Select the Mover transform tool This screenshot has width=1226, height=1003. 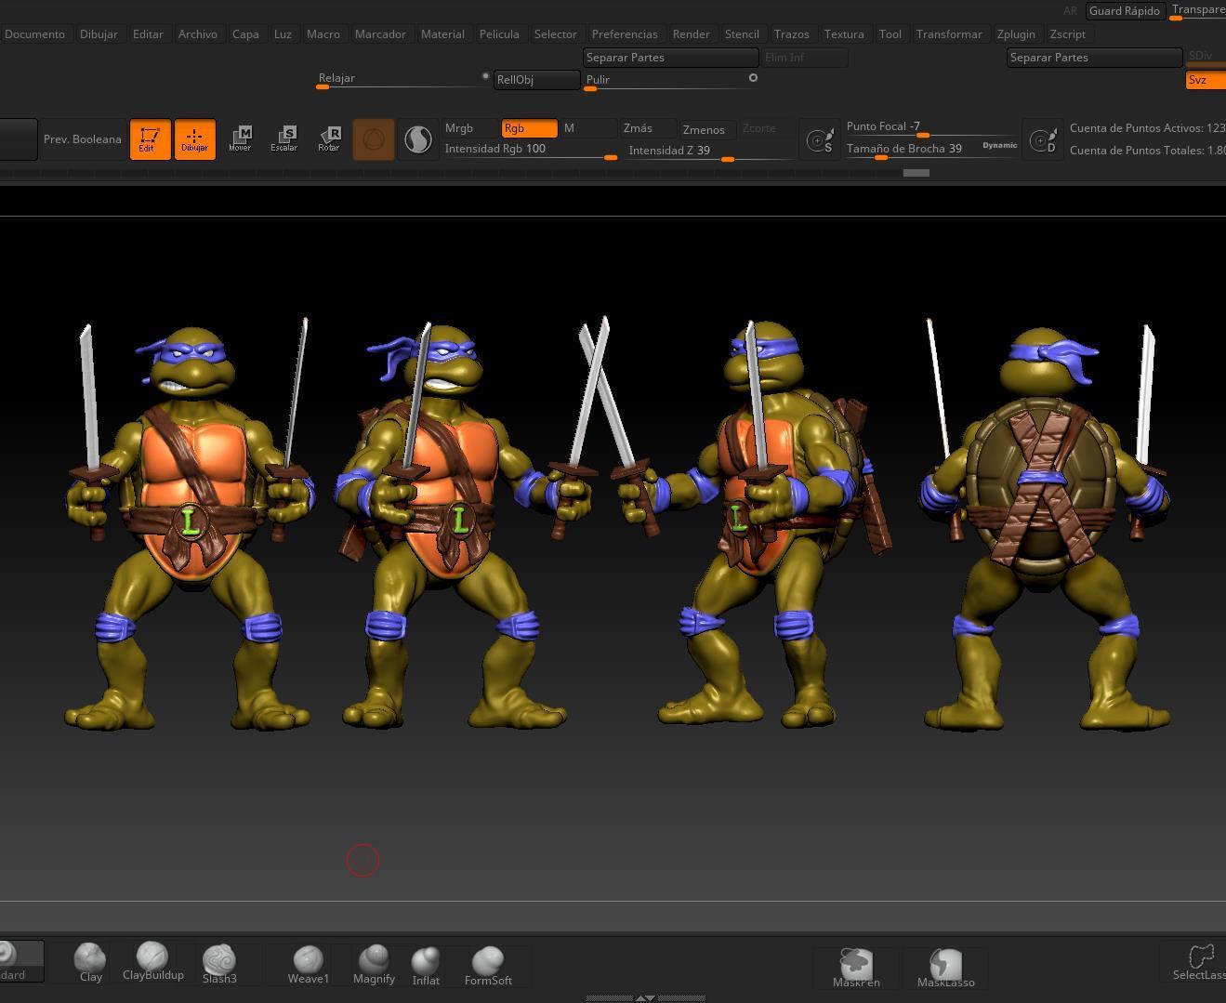click(x=240, y=139)
